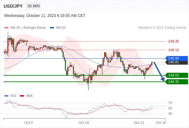
Task: Click the blue downward forecast arrow
Action: [x=159, y=72]
